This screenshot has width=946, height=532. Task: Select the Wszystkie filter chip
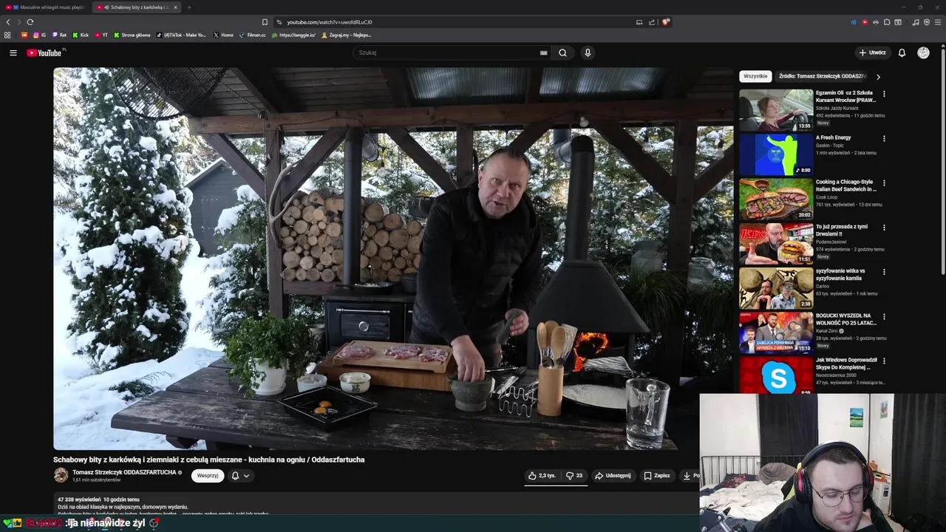(x=755, y=76)
